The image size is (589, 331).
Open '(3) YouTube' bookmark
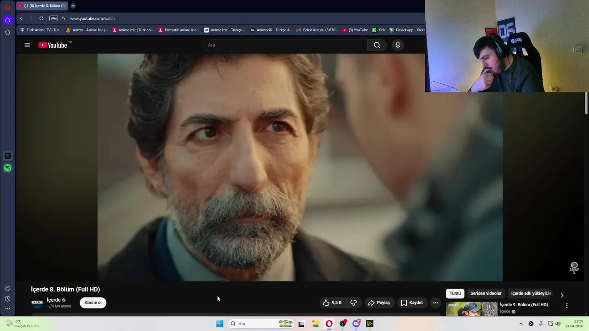355,30
